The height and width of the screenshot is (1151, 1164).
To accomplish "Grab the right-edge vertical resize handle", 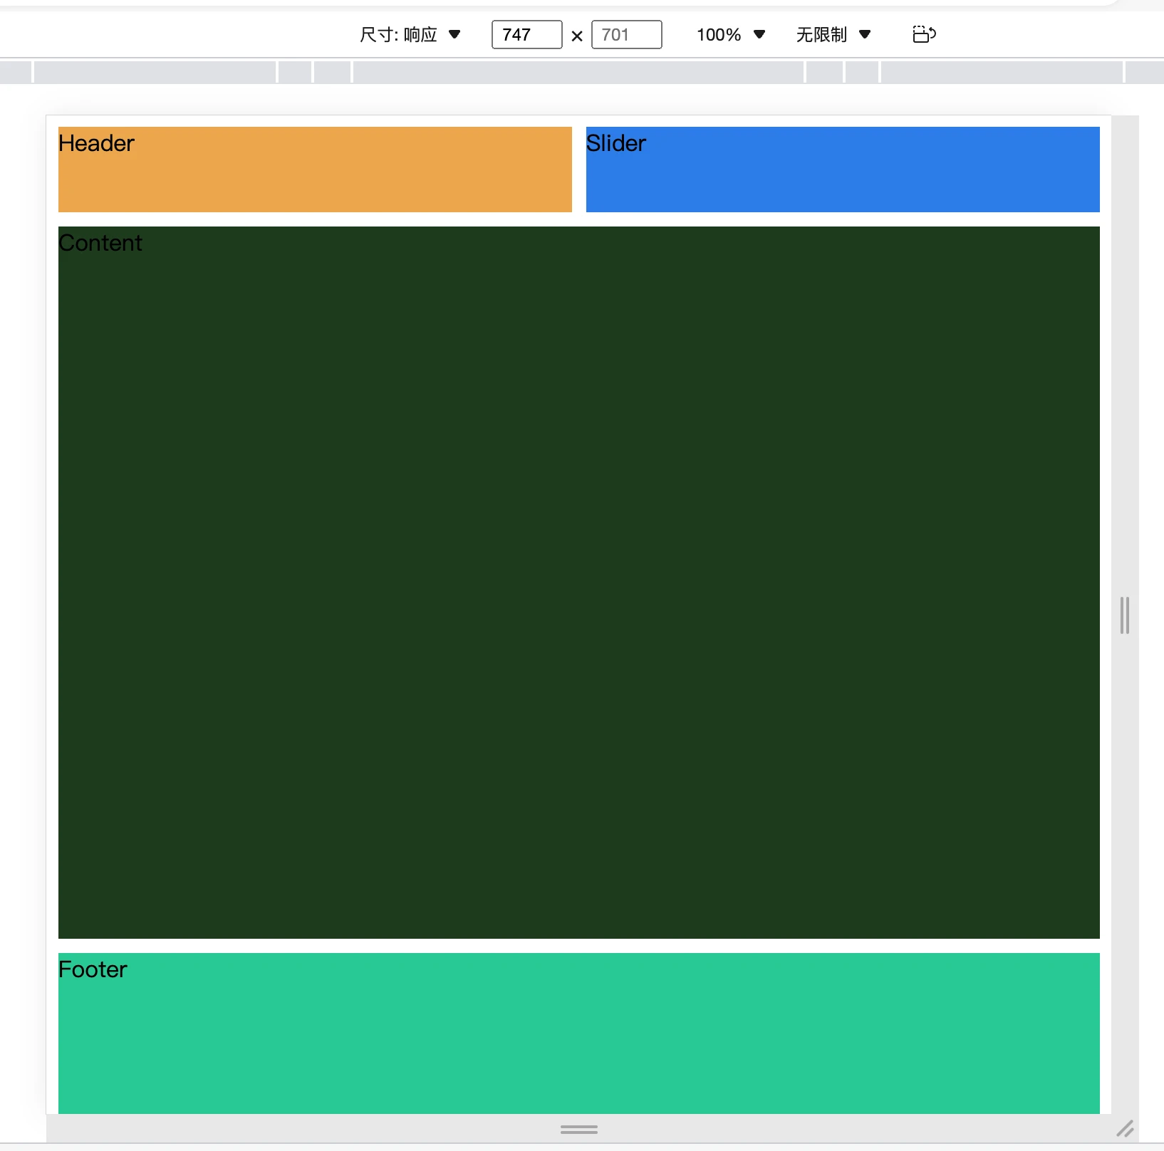I will pyautogui.click(x=1124, y=615).
